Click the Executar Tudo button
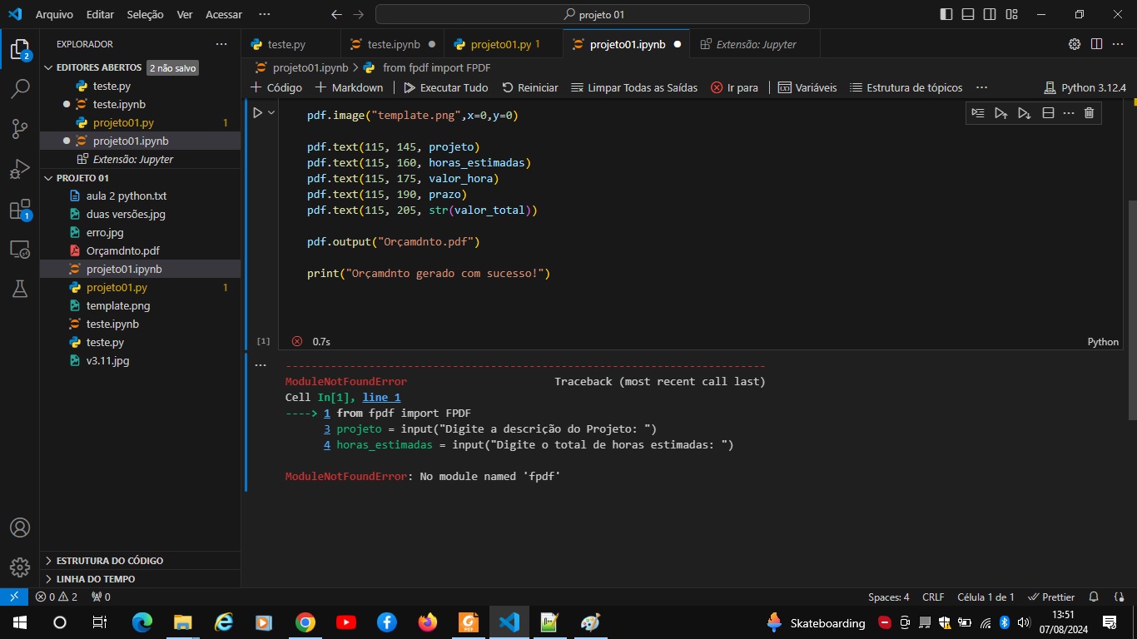The width and height of the screenshot is (1137, 639). click(446, 87)
